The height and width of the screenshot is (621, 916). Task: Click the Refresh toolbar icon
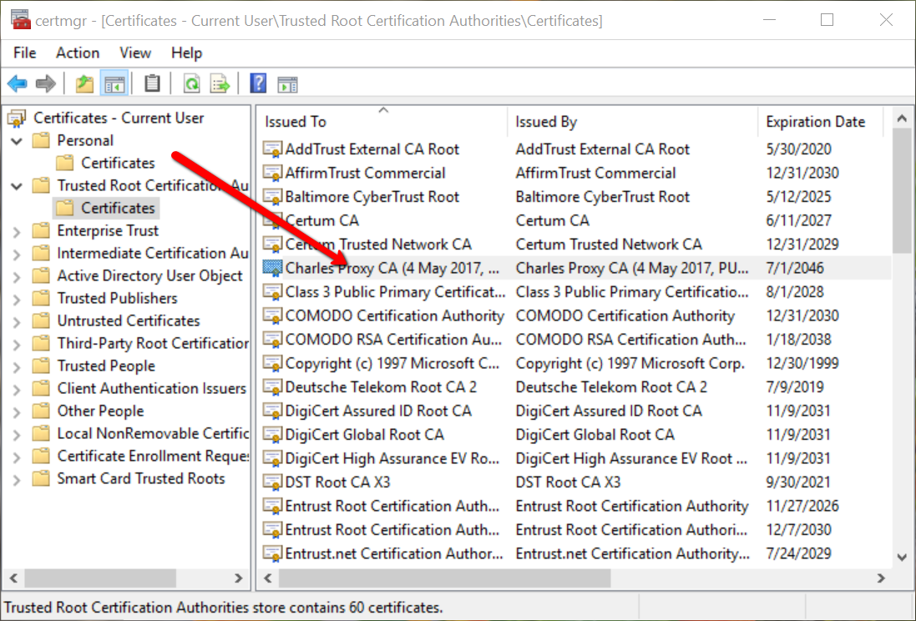coord(191,84)
